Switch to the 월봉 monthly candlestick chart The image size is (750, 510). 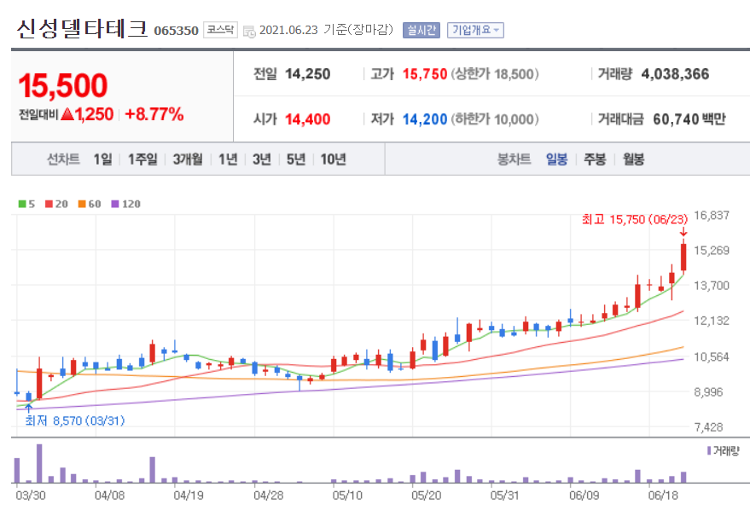[x=633, y=159]
